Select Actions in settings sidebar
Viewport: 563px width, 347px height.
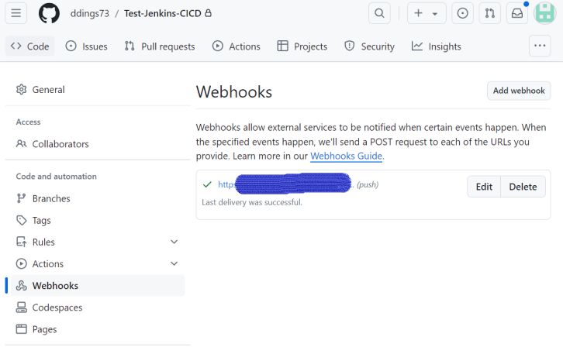pyautogui.click(x=98, y=264)
